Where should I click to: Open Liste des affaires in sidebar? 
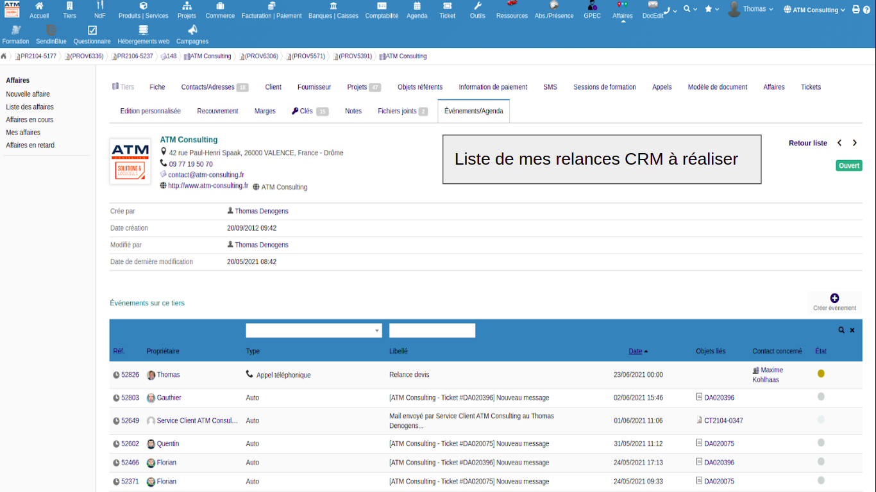pyautogui.click(x=29, y=107)
